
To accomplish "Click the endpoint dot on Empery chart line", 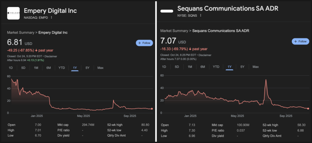I will coord(152,109).
